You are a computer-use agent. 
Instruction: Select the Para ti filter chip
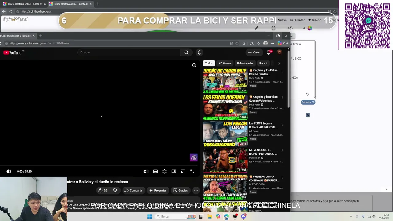(263, 63)
